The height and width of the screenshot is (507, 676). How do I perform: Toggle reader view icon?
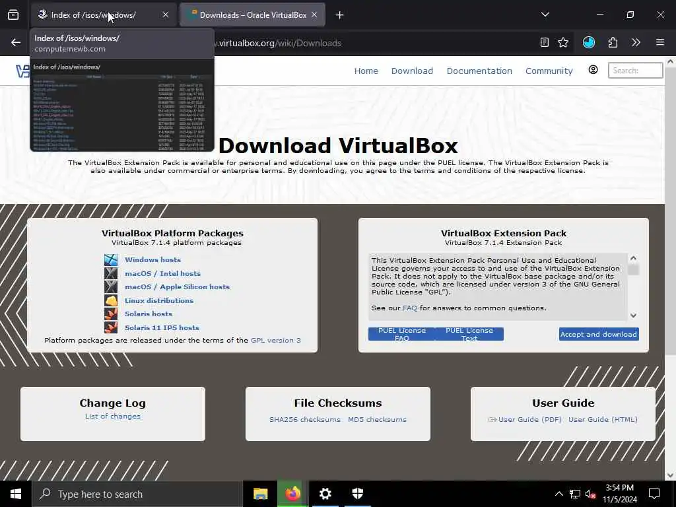545,42
